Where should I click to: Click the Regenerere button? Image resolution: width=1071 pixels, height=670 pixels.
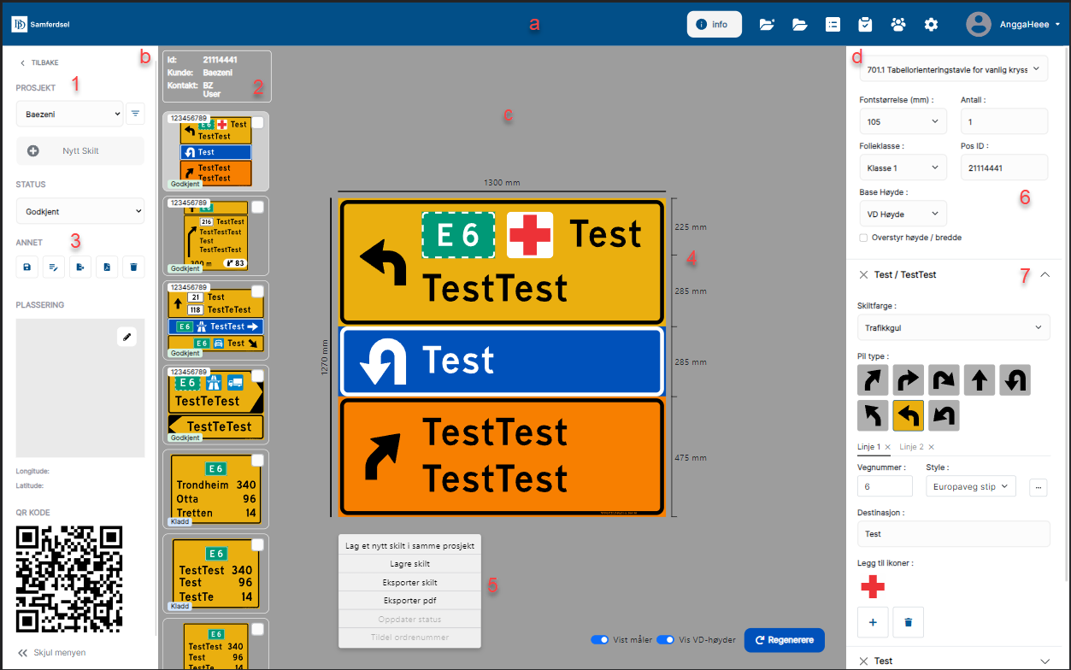[784, 640]
